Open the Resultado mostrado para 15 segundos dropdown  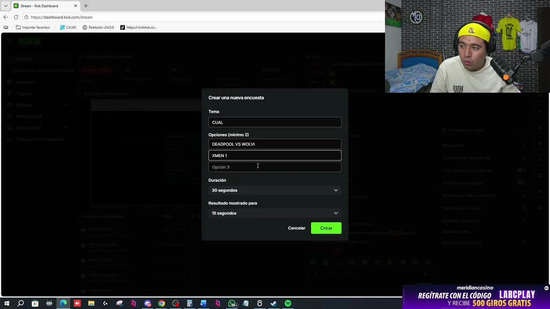(275, 213)
